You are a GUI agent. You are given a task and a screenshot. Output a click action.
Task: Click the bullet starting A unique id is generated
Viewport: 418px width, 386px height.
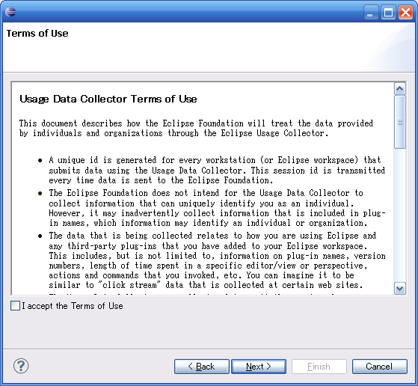(x=217, y=171)
